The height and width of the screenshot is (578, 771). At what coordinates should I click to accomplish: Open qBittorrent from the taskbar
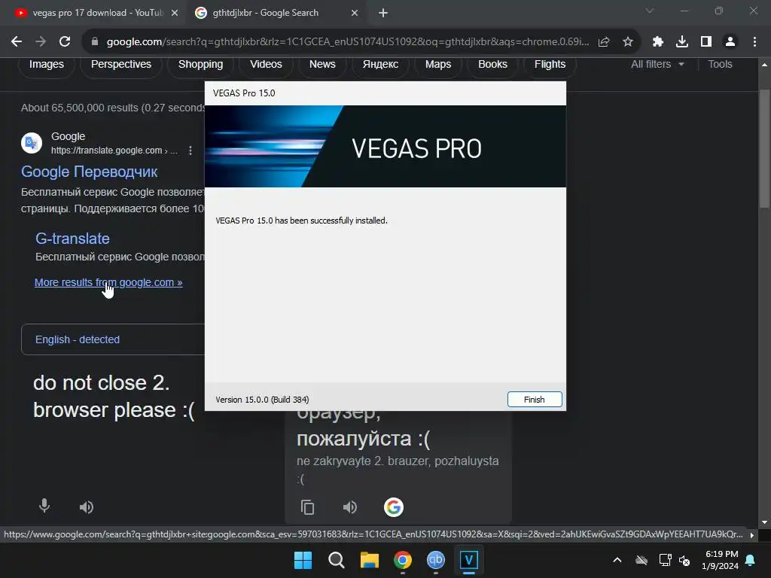[x=436, y=560]
